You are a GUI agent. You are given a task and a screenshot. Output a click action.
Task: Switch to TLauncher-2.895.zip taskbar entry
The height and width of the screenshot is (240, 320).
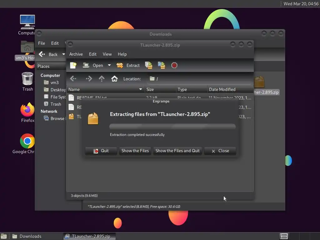click(89, 236)
